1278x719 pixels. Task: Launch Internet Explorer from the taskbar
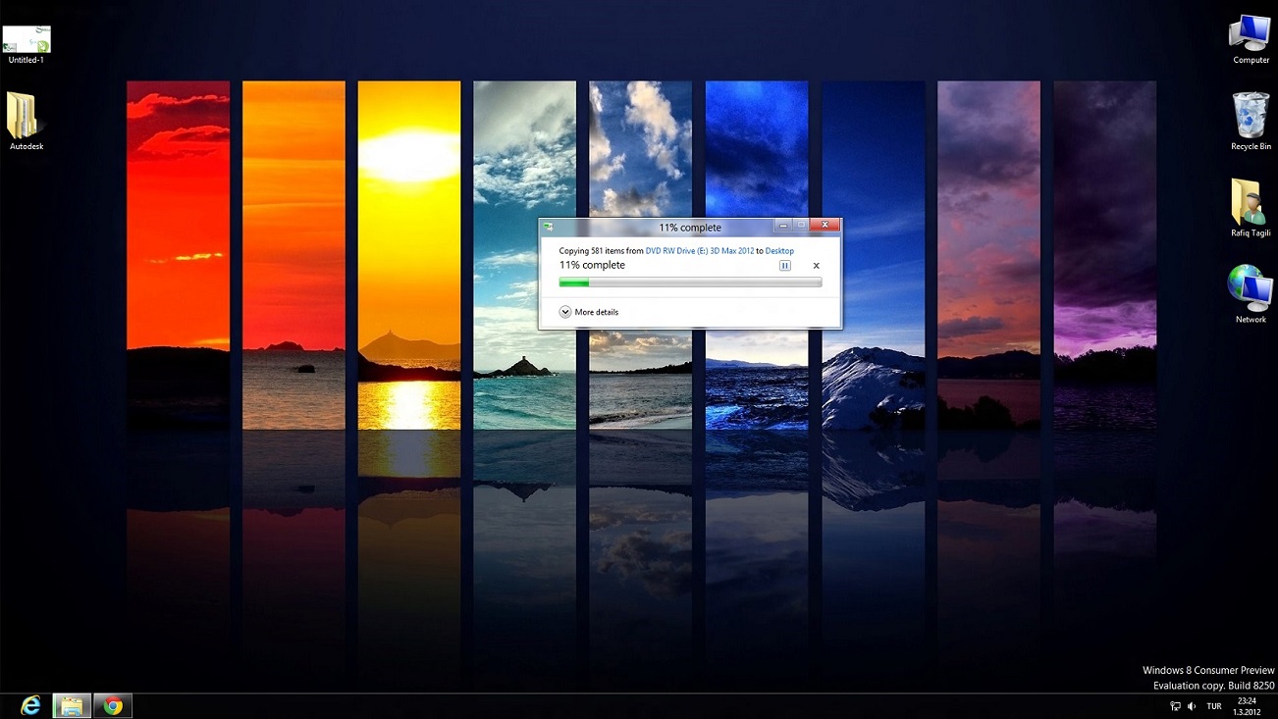pyautogui.click(x=30, y=705)
